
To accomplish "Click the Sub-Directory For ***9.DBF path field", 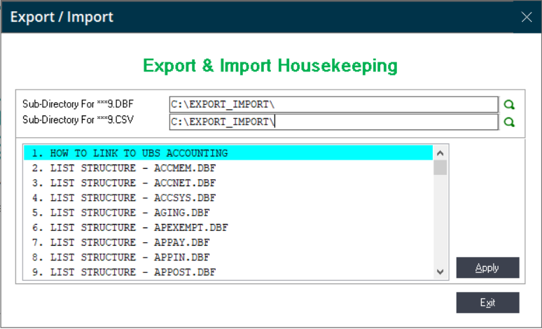I will click(x=333, y=104).
